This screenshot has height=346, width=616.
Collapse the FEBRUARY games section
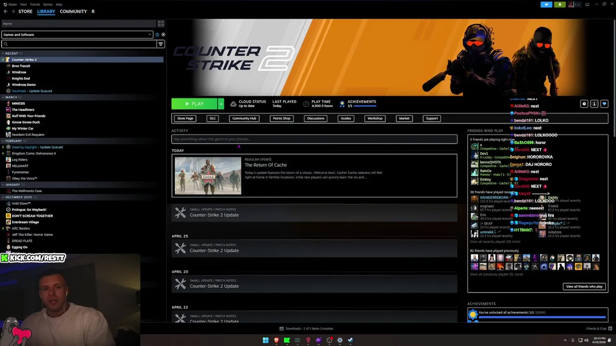click(3, 141)
